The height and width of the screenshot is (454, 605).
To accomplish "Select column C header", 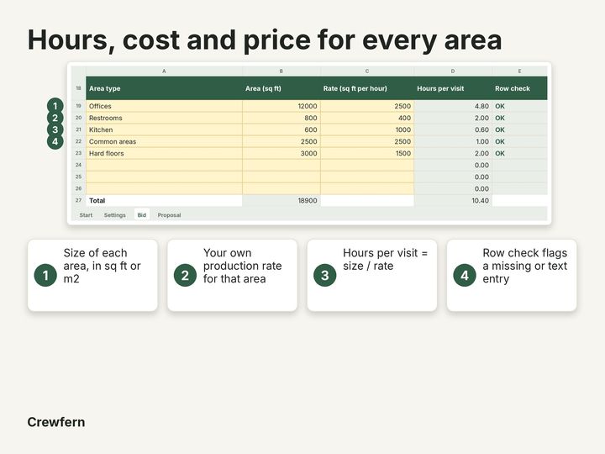I will coord(367,71).
